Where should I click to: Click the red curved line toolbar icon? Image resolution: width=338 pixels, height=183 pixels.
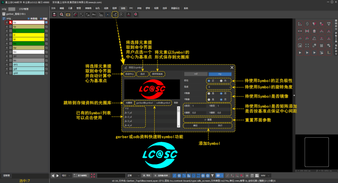[x=75, y=14]
